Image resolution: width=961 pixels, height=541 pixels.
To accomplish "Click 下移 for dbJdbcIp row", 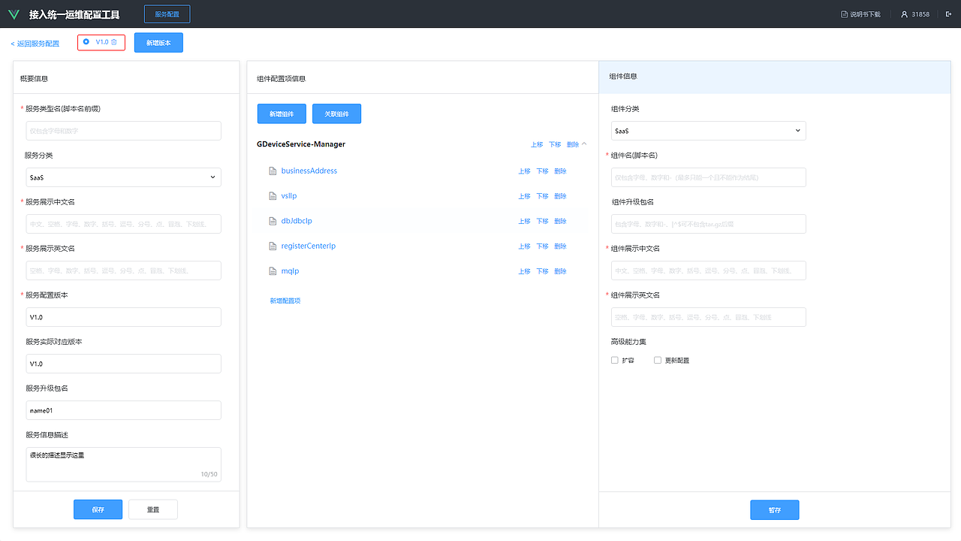I will (x=542, y=221).
